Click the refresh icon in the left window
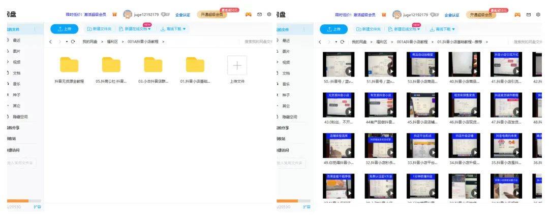Screen dimensions: 549x219 coord(73,42)
